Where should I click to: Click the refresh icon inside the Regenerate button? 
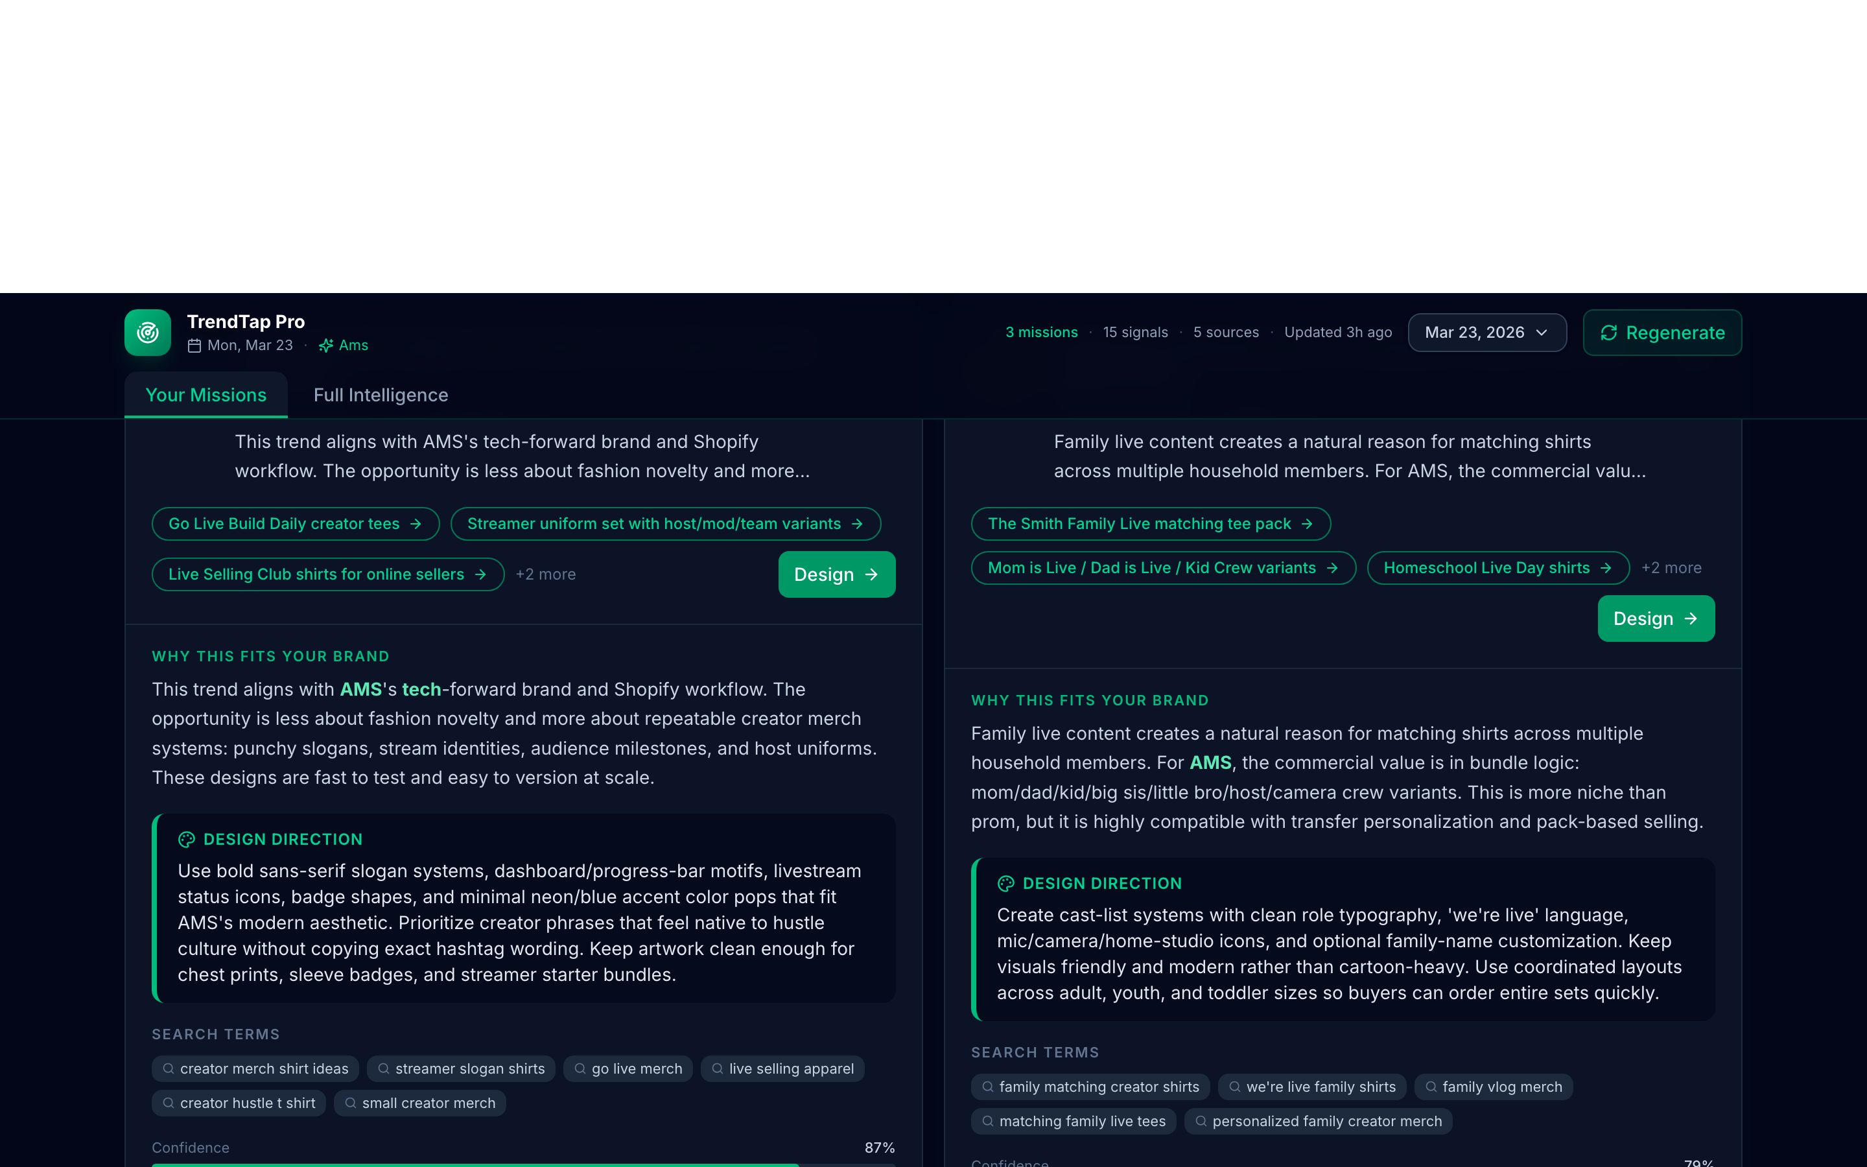1611,333
